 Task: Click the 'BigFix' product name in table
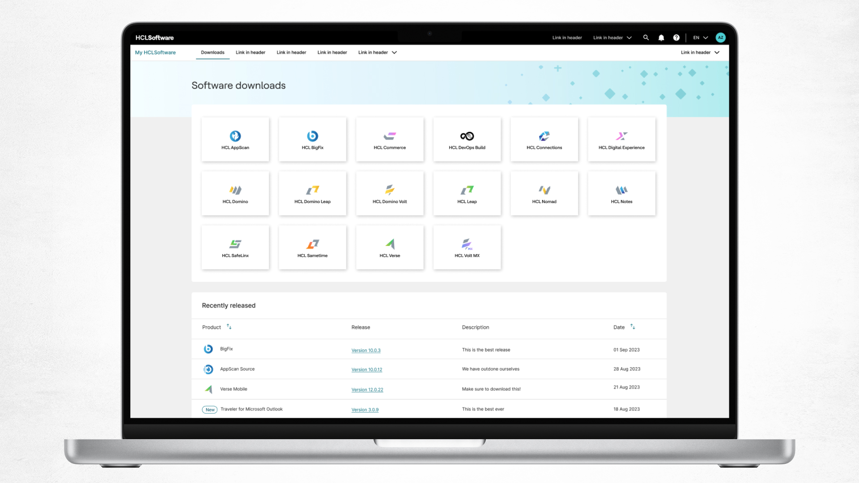(226, 349)
